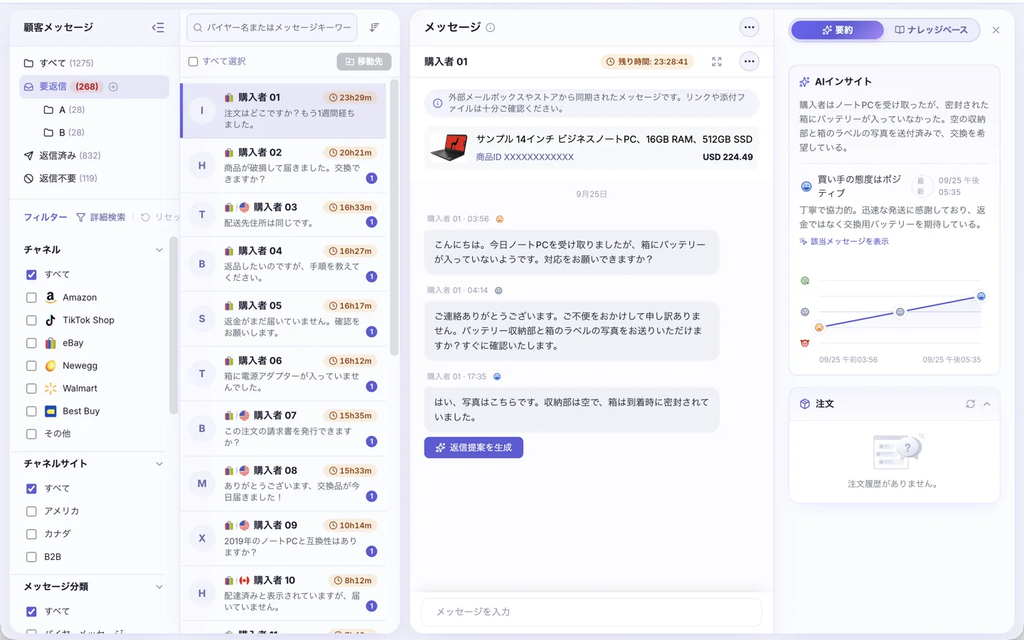Open the すべて (1275) folder
This screenshot has height=640, width=1024.
[x=94, y=63]
